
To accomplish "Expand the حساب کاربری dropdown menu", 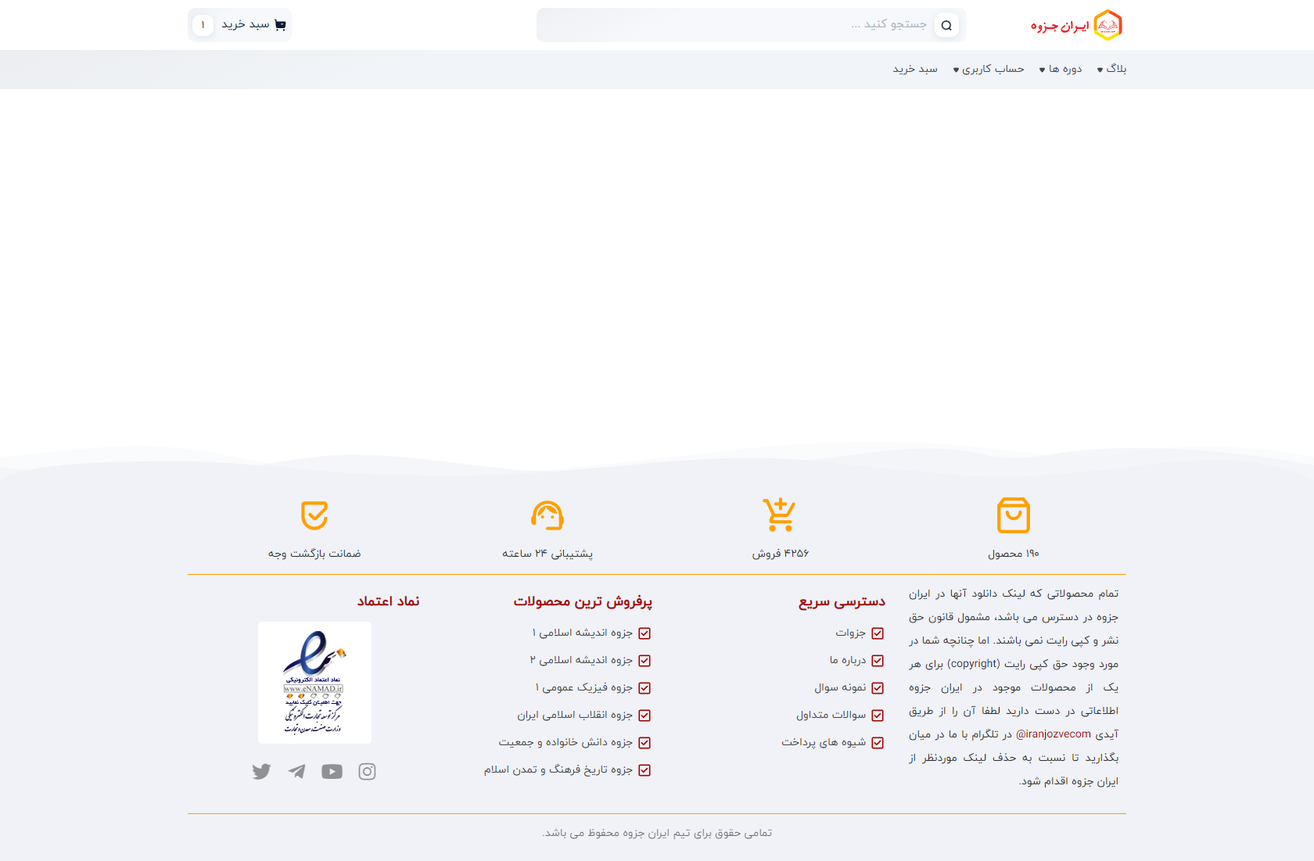I will coord(989,70).
